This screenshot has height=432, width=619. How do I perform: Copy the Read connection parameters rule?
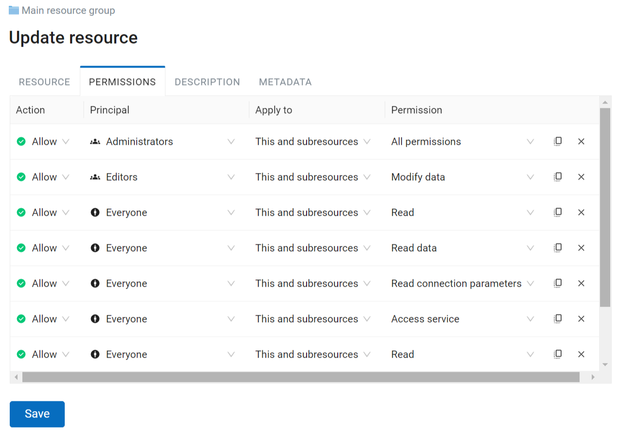558,283
